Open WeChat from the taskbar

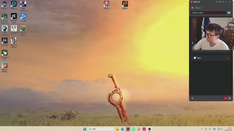pos(133,129)
